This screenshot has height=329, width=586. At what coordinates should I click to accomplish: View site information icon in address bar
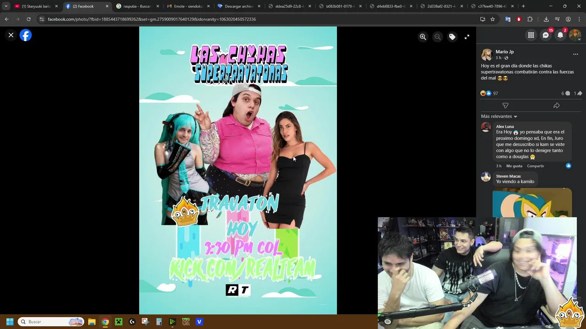pyautogui.click(x=42, y=19)
